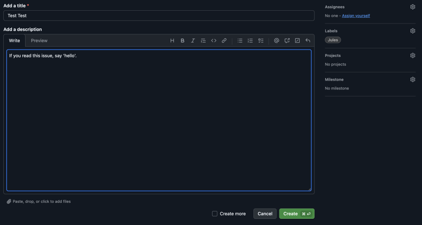This screenshot has height=225, width=422.
Task: Insert a saved reply arrow icon
Action: click(x=308, y=41)
